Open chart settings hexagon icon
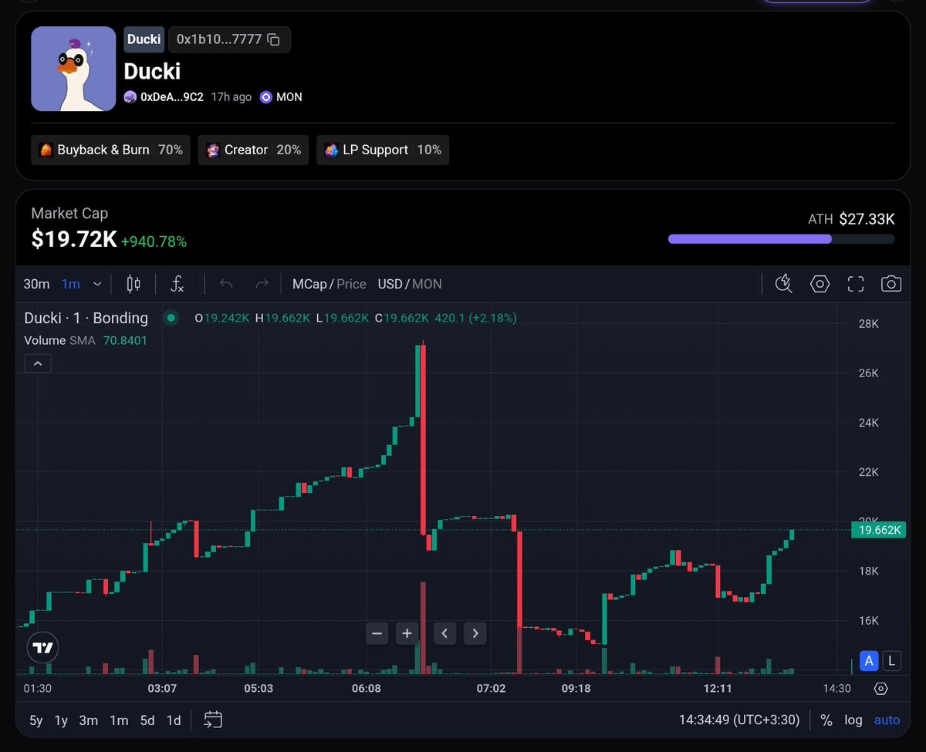 (x=820, y=284)
